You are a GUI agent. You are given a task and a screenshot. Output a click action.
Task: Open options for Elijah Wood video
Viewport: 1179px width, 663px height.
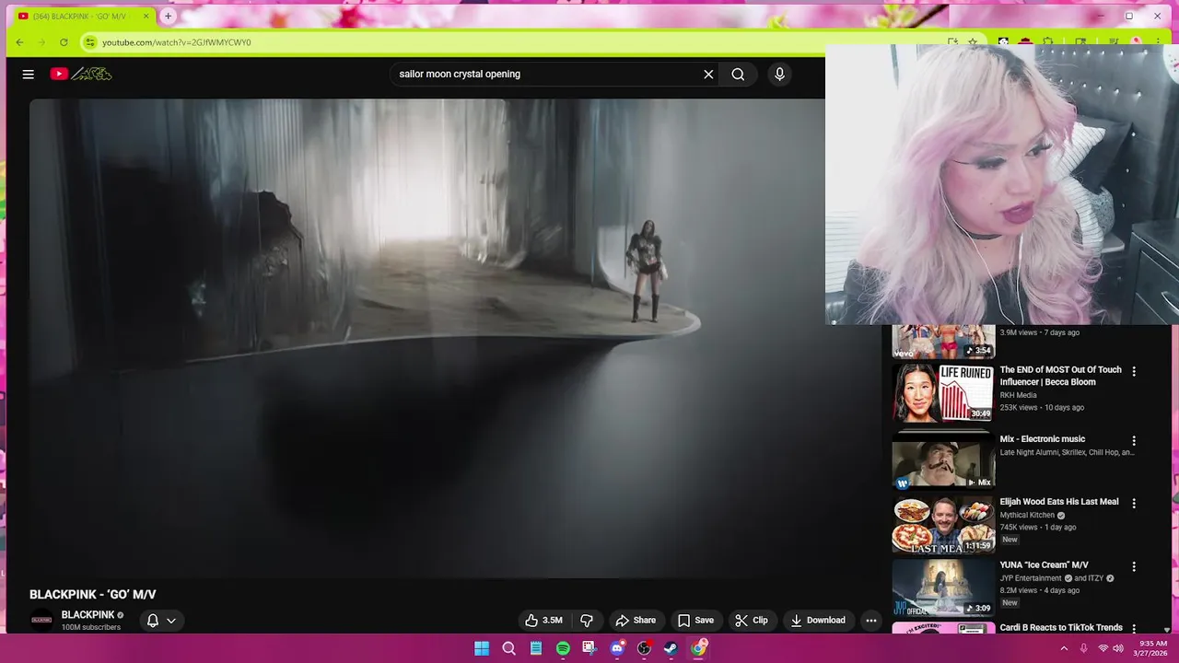point(1134,504)
